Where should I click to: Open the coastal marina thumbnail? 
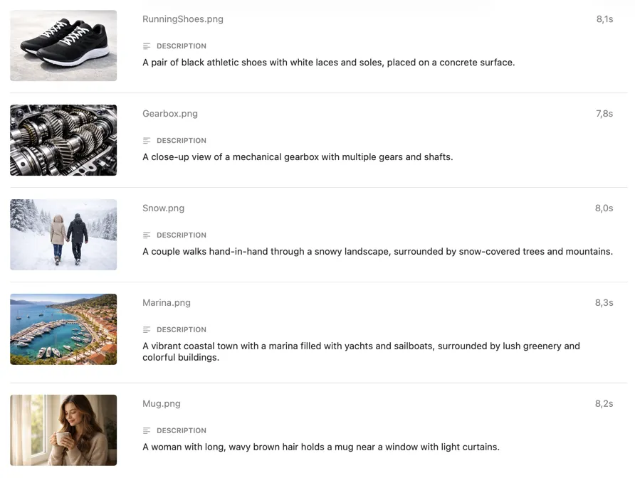click(63, 329)
